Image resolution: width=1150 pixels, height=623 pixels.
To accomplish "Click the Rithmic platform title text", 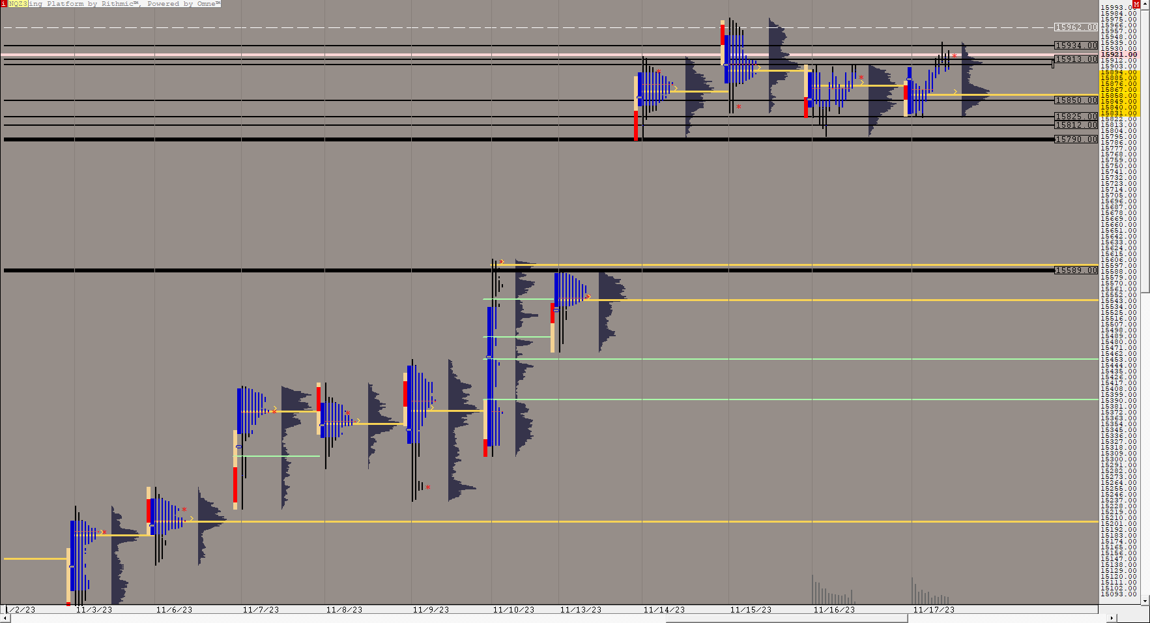I will click(x=124, y=3).
